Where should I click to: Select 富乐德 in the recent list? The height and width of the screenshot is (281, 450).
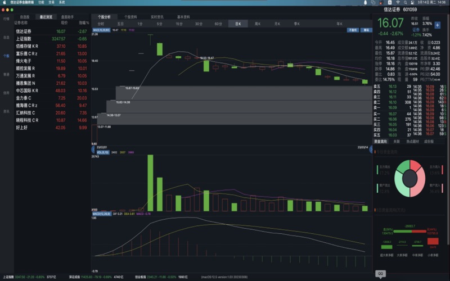52,53
